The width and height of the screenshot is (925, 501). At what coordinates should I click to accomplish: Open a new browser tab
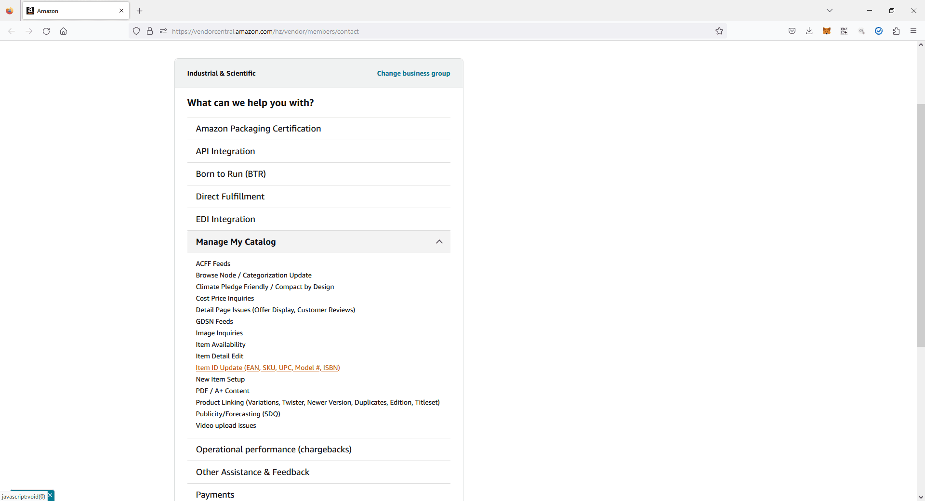[140, 11]
